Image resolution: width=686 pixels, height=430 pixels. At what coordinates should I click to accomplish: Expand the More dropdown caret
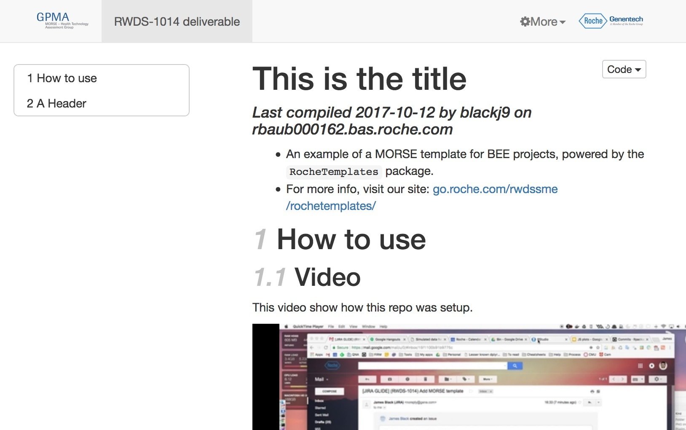pyautogui.click(x=563, y=22)
